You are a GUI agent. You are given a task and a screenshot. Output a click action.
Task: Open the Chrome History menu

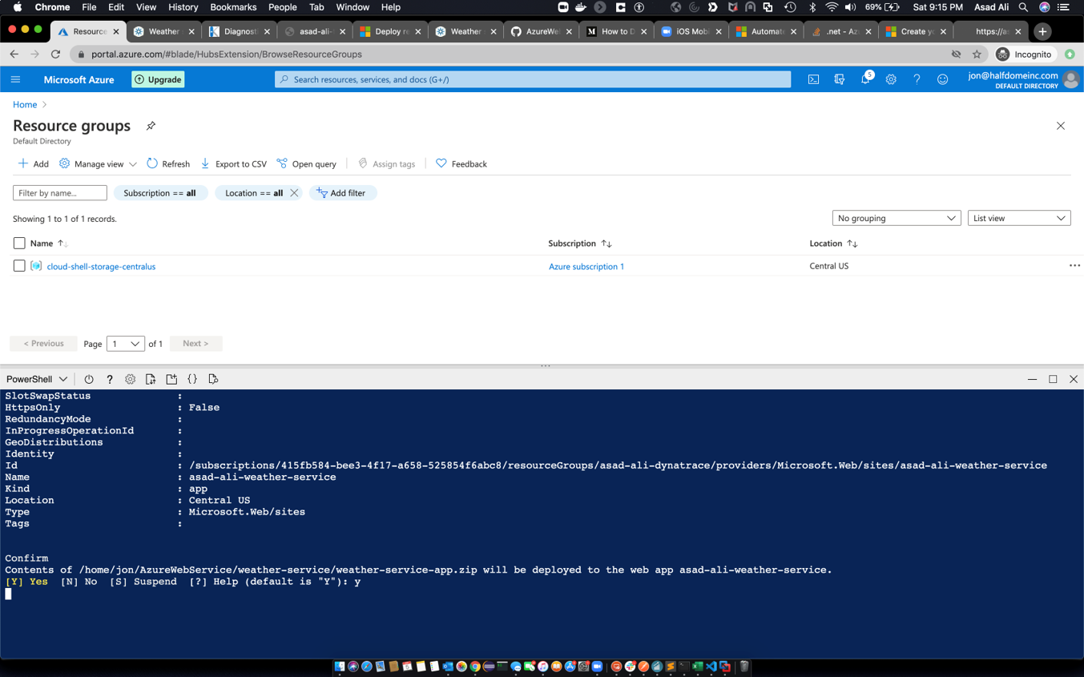point(183,7)
